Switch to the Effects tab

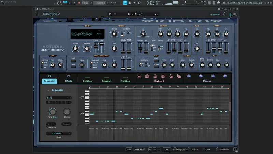[68, 81]
